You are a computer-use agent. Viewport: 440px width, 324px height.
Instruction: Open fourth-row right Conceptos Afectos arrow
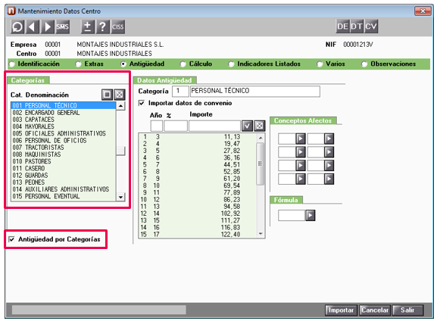[329, 179]
